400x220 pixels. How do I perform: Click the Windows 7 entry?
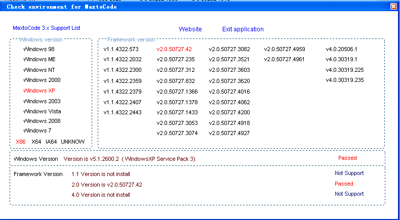37,131
